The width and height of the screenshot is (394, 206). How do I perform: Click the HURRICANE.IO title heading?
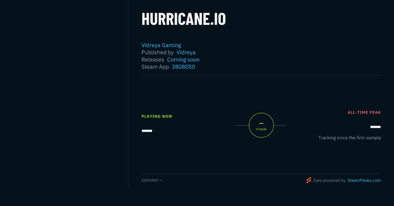coord(184,19)
